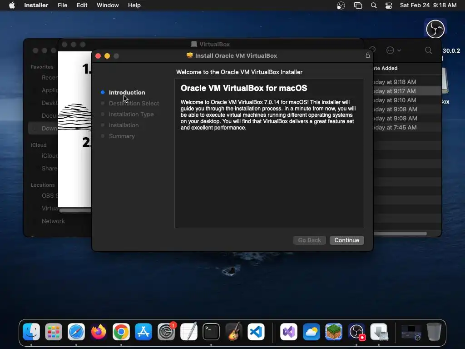This screenshot has width=465, height=349.
Task: Click the horizontal scrollbar in the Finder window
Action: [400, 234]
